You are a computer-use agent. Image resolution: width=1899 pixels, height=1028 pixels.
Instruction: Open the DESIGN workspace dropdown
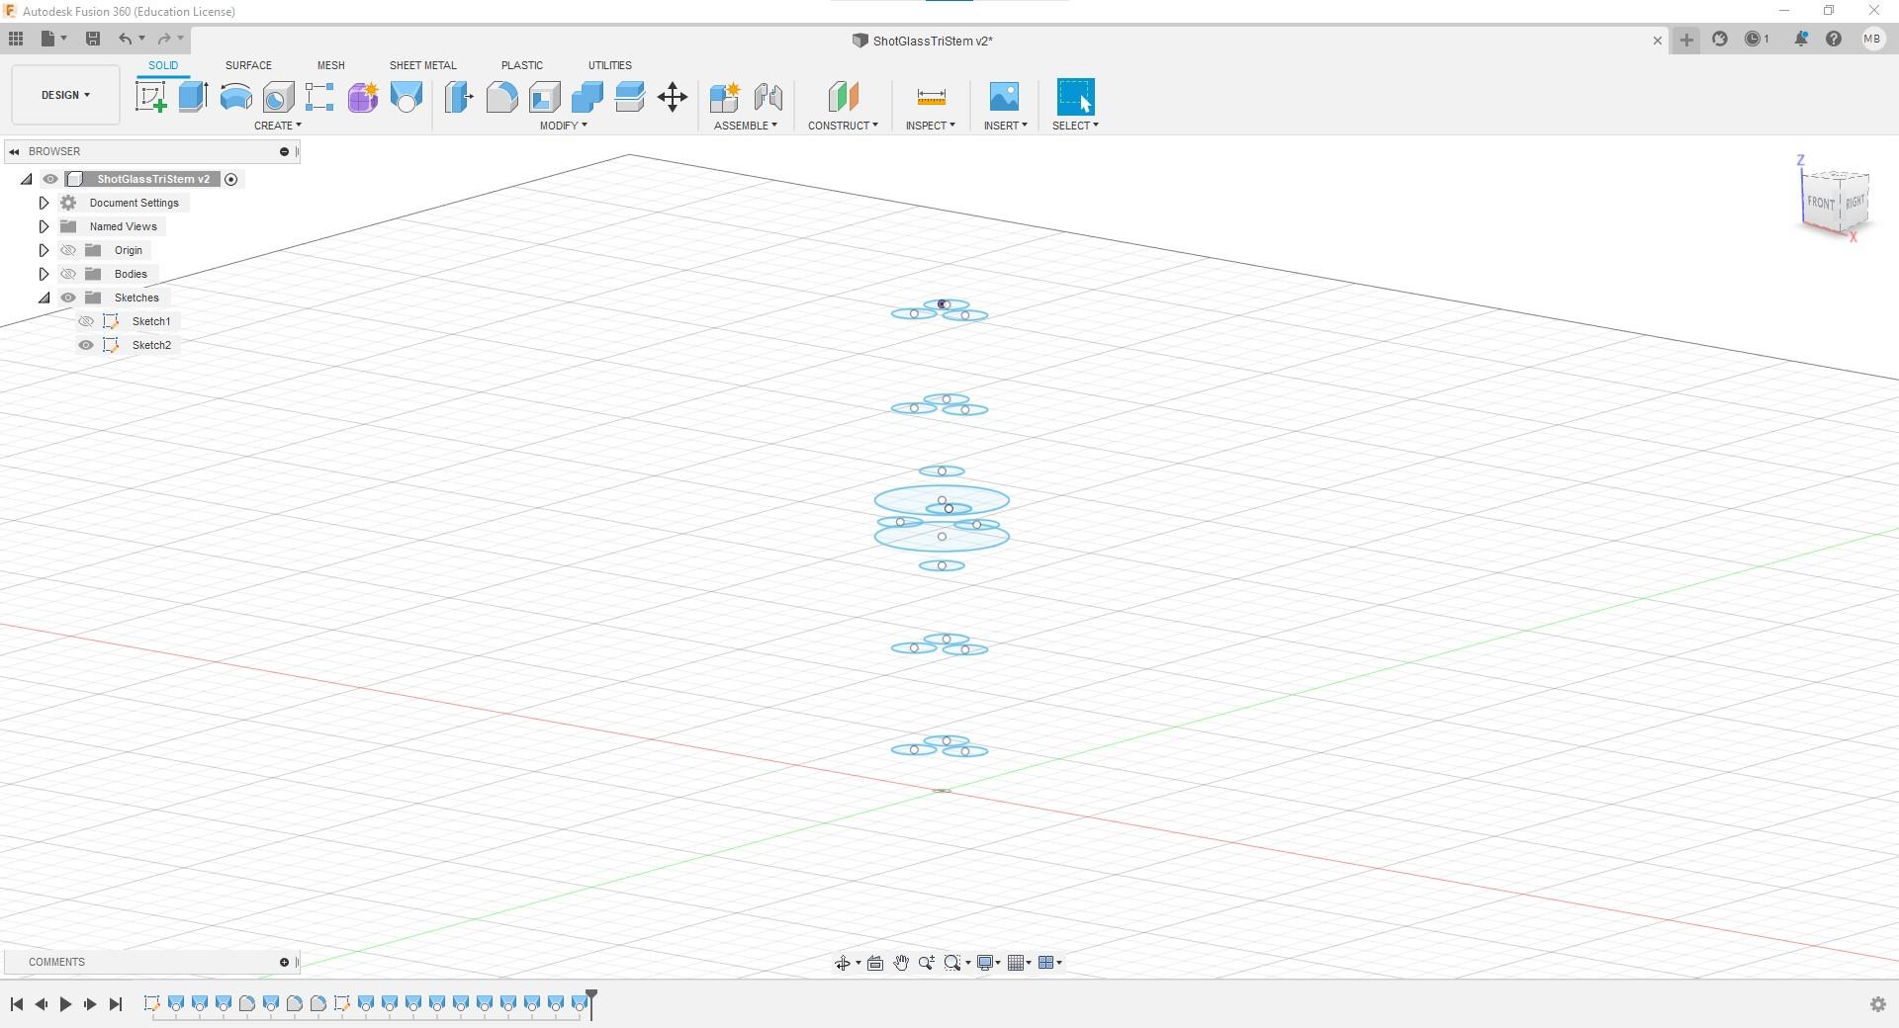coord(65,95)
